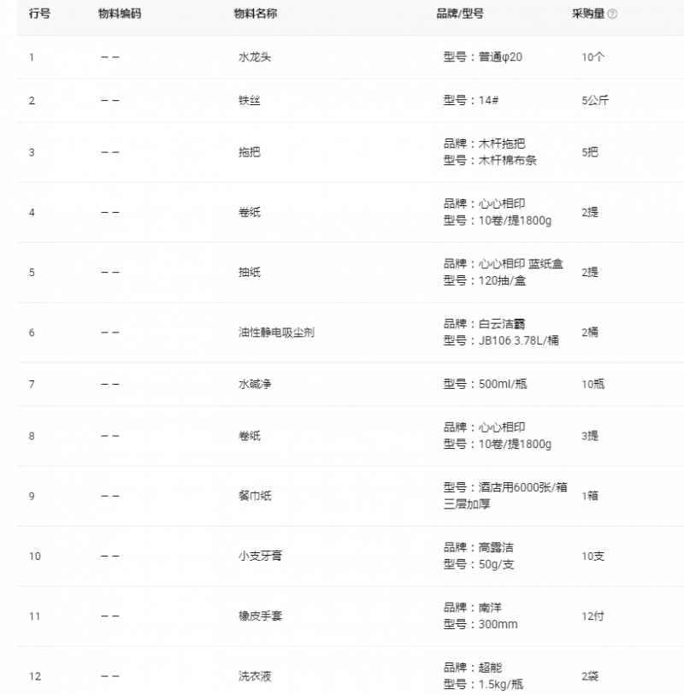
Task: Click the 水碱净 material name
Action: tap(255, 384)
